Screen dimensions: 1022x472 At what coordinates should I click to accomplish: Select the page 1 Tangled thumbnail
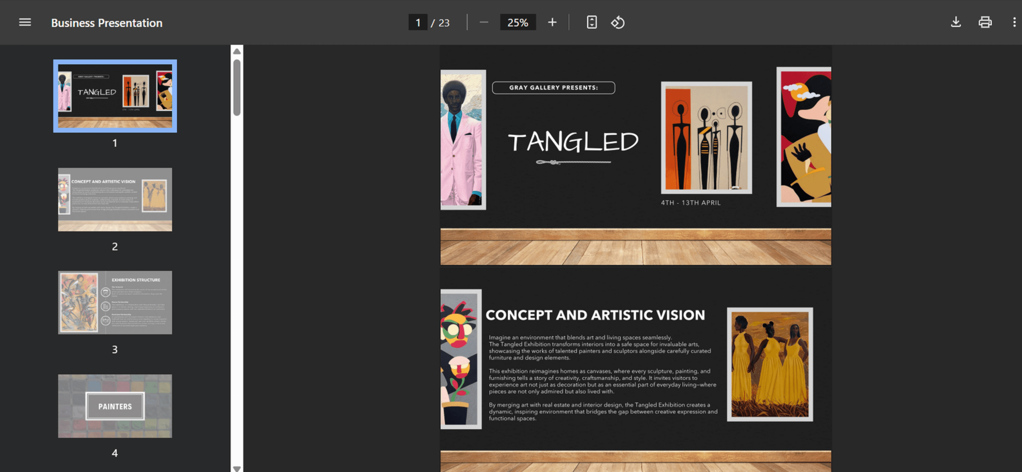115,96
